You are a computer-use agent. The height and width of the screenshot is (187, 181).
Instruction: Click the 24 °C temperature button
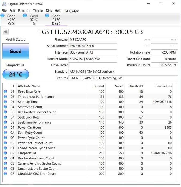click(16, 74)
